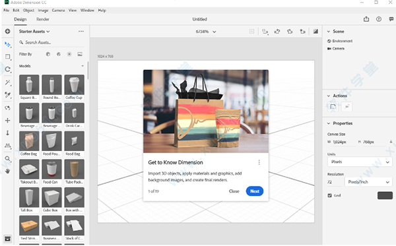
Task: Open the File menu
Action: (x=7, y=11)
